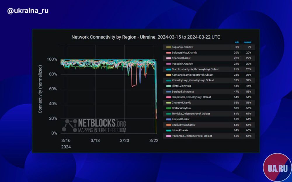The image size is (292, 182).
Task: Click the UA.RU round logo badge
Action: [x=277, y=168]
